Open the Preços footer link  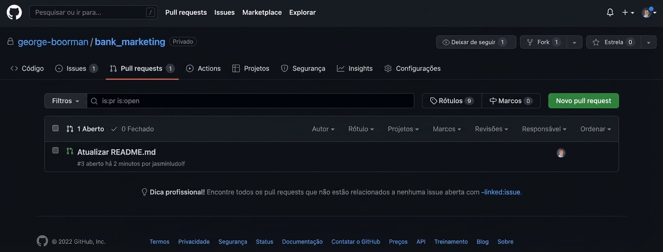(x=398, y=242)
